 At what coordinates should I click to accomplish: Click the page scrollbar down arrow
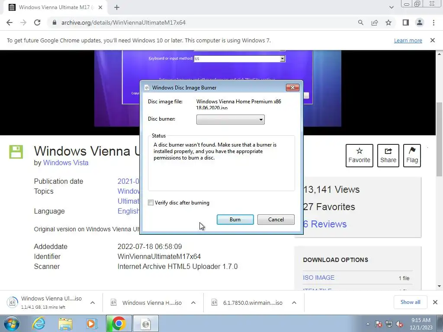click(x=440, y=286)
